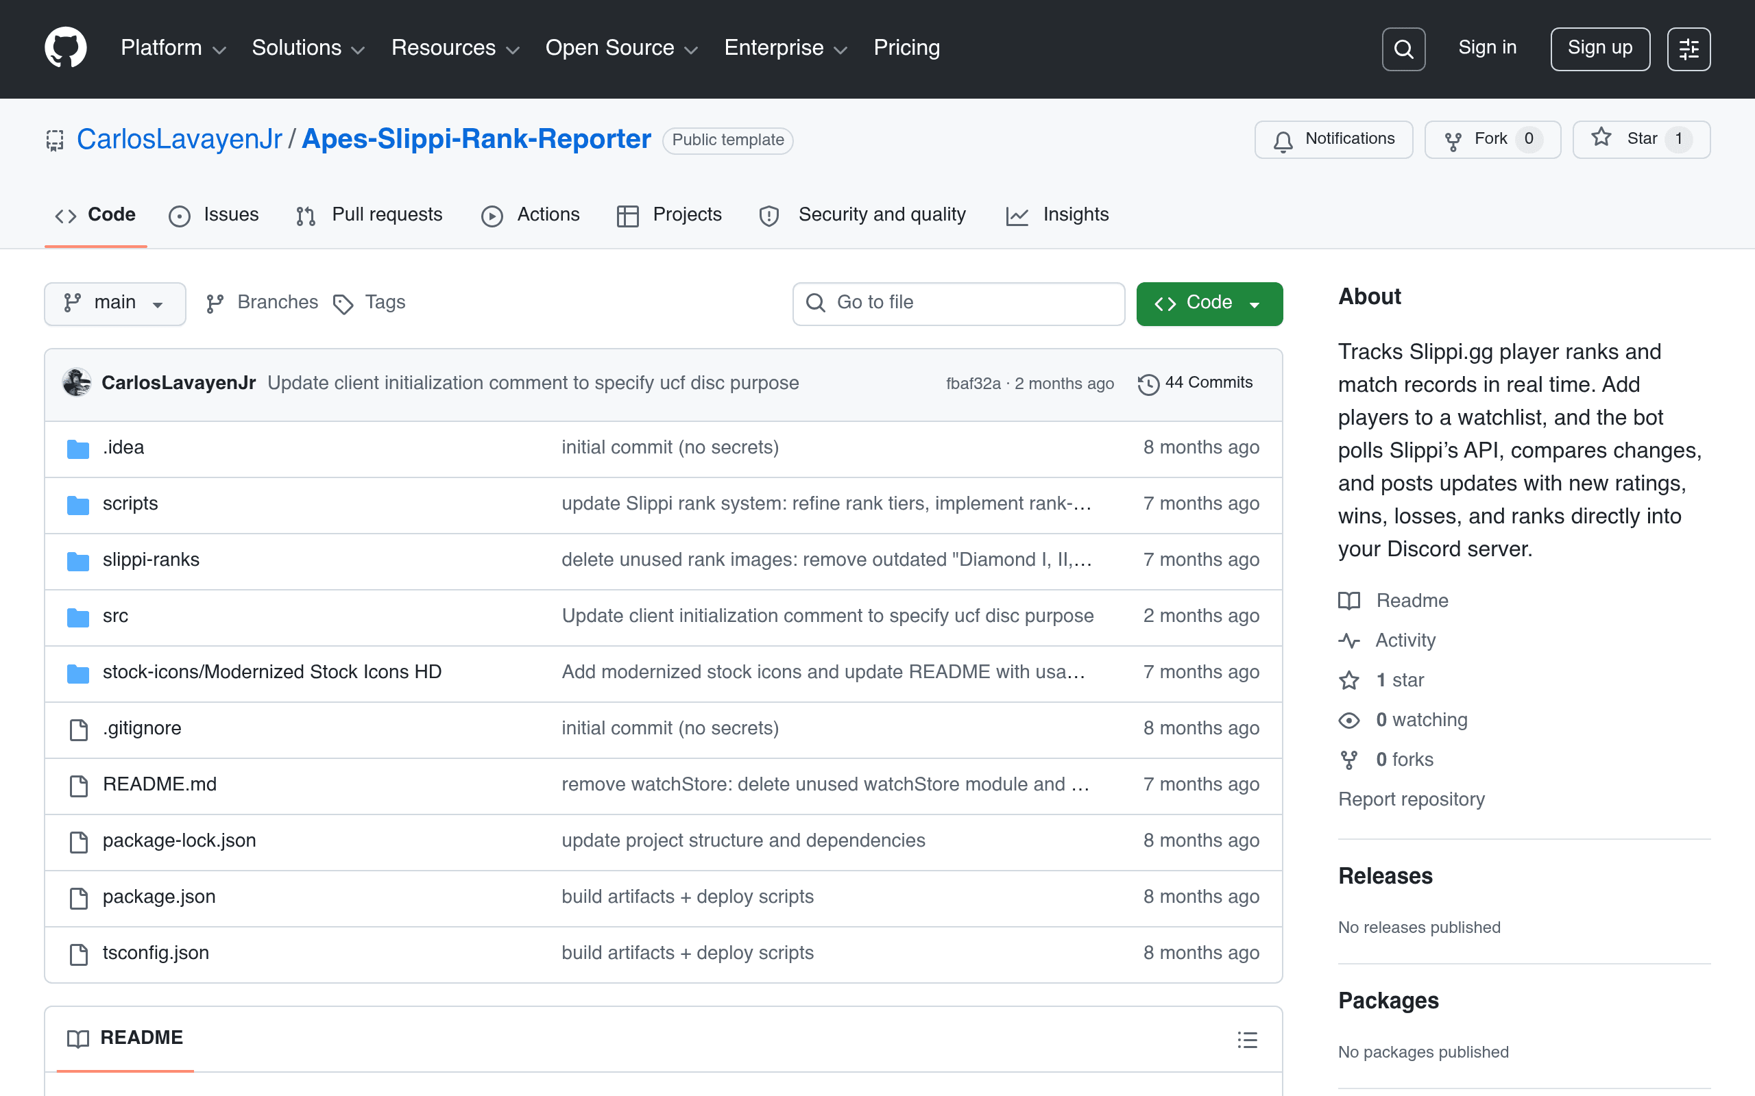Click the Notifications bell button
Image resolution: width=1755 pixels, height=1096 pixels.
(x=1333, y=139)
